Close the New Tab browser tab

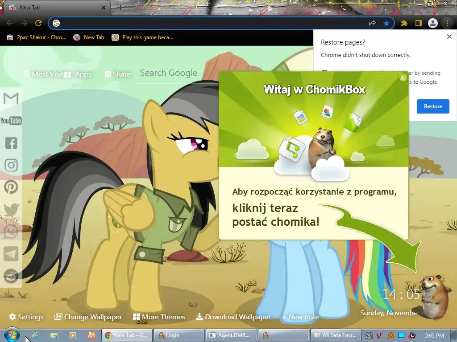click(104, 8)
